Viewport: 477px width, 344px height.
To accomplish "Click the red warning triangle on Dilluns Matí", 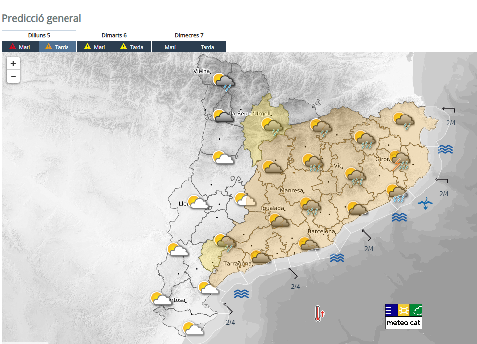I will coord(13,47).
